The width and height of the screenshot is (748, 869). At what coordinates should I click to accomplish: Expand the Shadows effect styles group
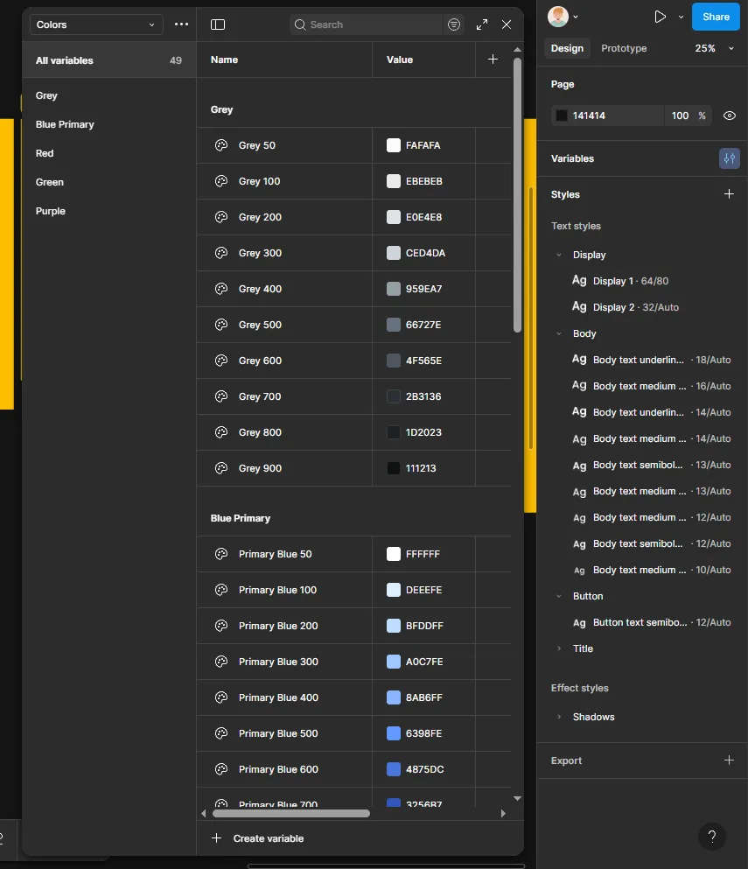click(559, 717)
